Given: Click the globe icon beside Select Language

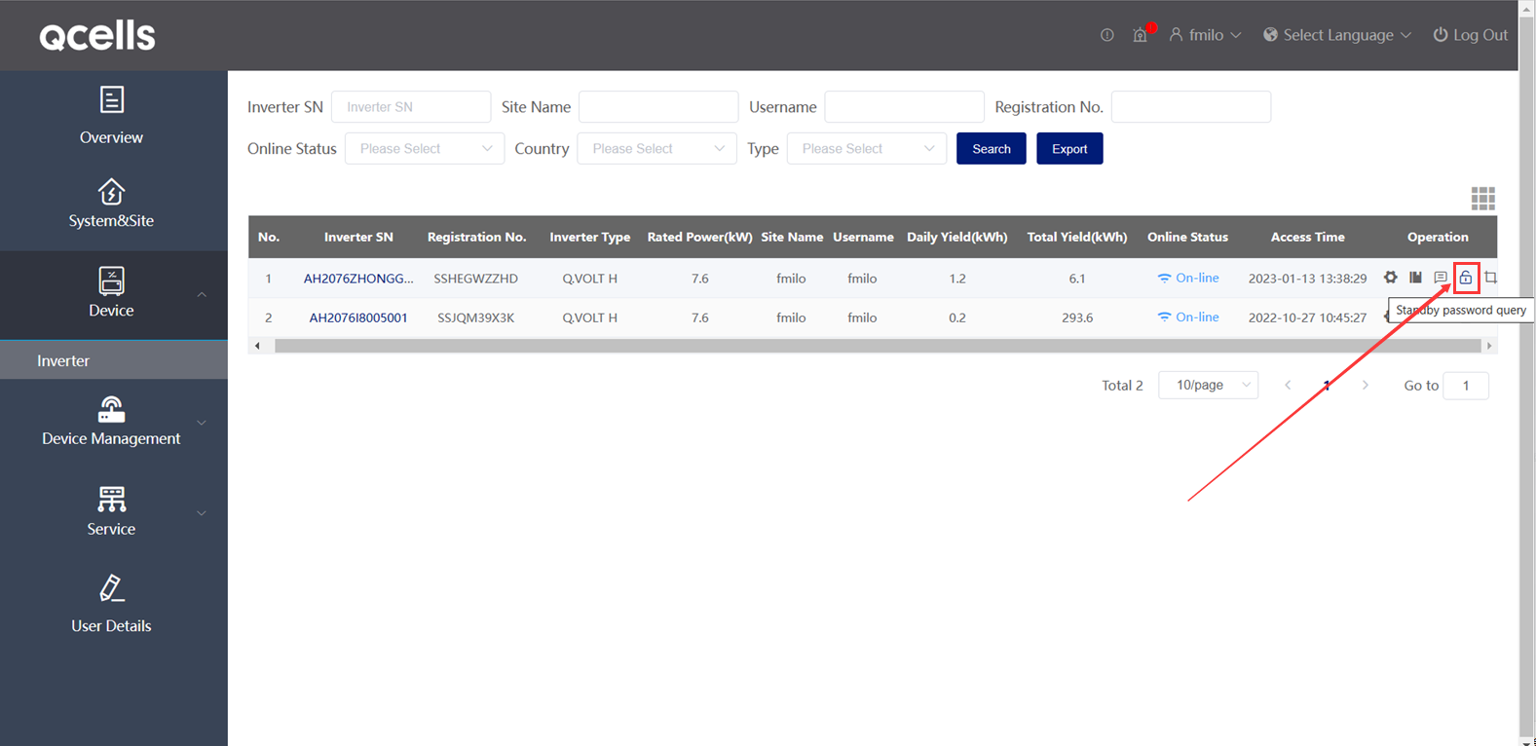Looking at the screenshot, I should pyautogui.click(x=1270, y=35).
